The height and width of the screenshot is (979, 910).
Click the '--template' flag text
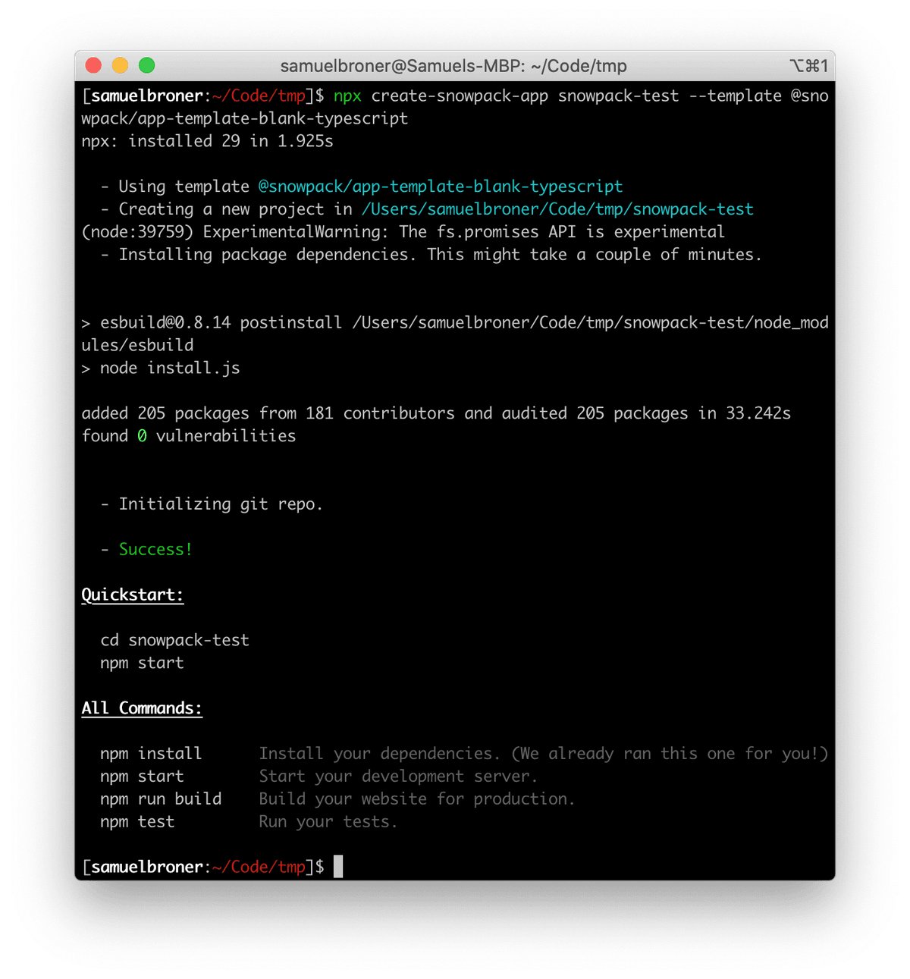735,96
